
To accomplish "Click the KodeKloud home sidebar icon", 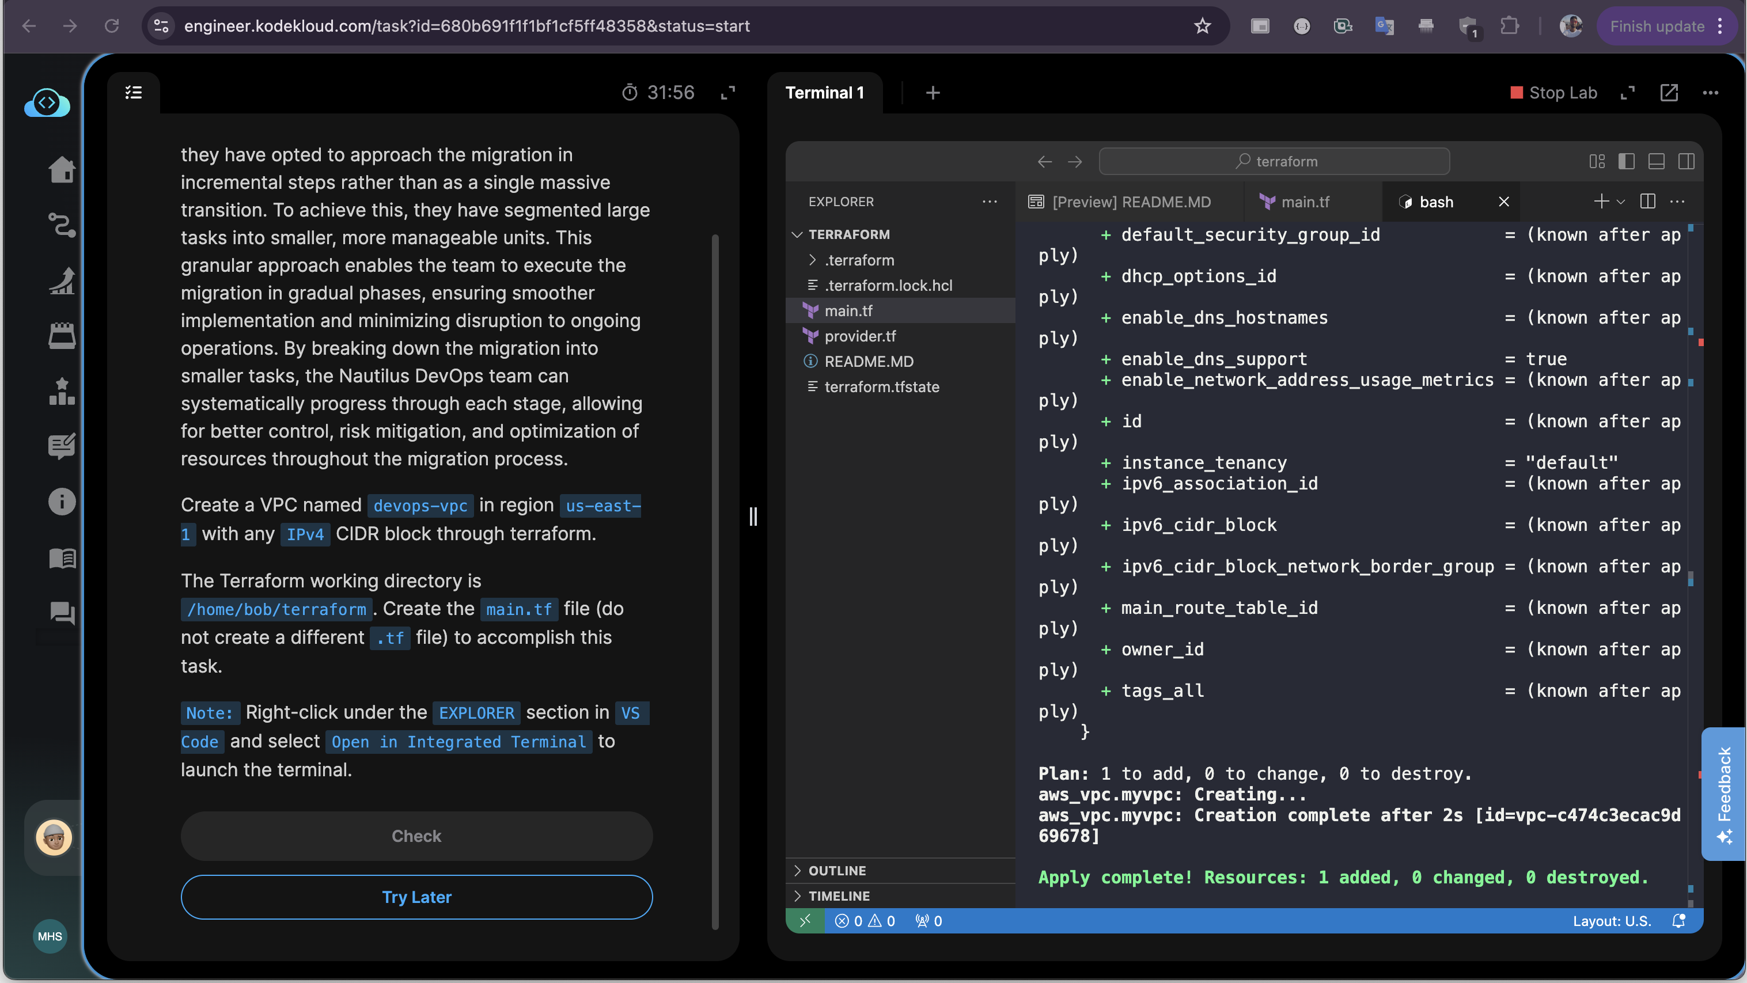I will [62, 169].
